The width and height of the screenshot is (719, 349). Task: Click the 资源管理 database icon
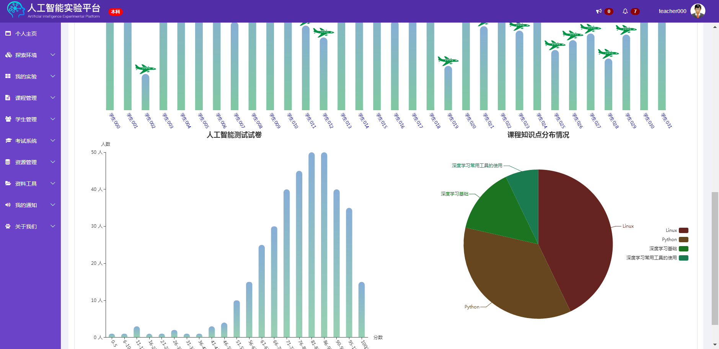[8, 162]
